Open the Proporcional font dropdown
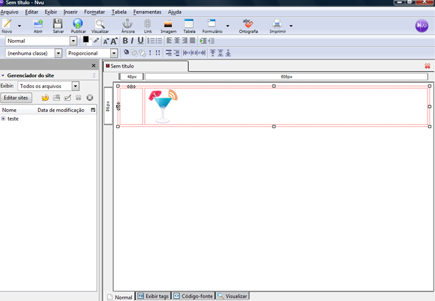The width and height of the screenshot is (435, 301). pos(114,53)
